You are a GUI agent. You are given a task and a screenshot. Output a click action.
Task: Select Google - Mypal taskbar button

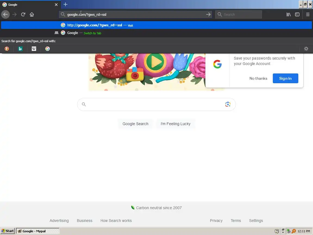coord(38,231)
